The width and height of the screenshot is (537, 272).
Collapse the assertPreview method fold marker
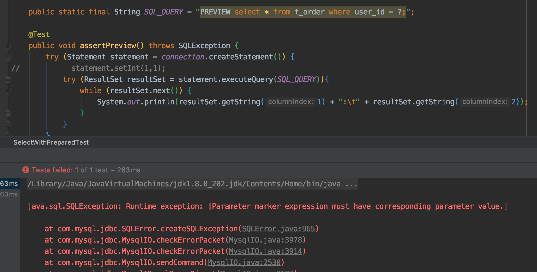pos(8,46)
